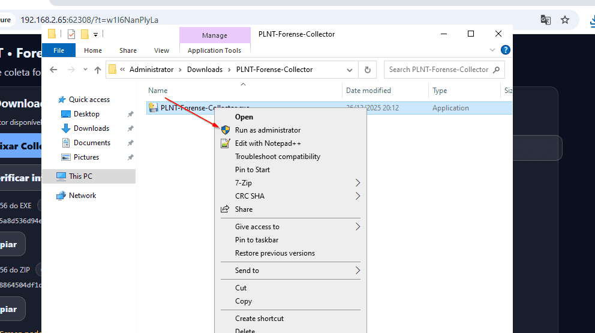This screenshot has width=595, height=333.
Task: Open Downloads in Quick access
Action: tap(91, 128)
